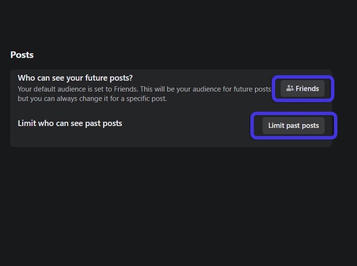Expand the default audience options via Friends
Image resolution: width=357 pixels, height=266 pixels.
click(303, 88)
